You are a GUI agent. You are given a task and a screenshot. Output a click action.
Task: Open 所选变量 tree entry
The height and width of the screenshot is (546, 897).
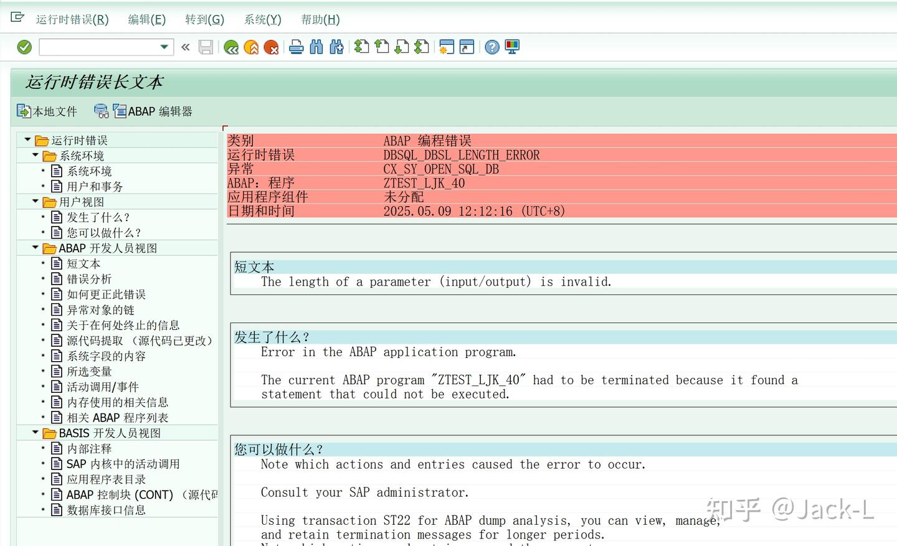tap(89, 371)
